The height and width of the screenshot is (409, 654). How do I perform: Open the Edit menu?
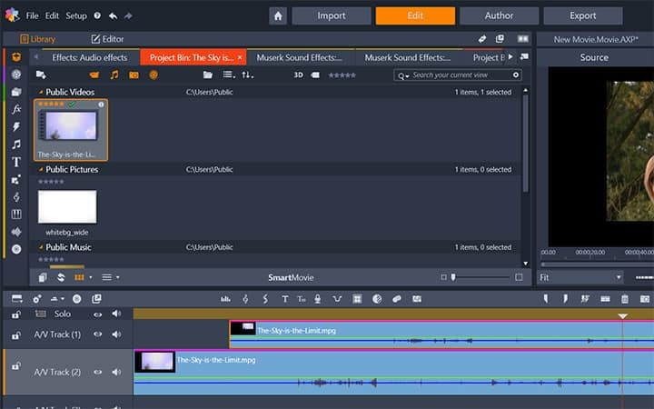pos(52,15)
